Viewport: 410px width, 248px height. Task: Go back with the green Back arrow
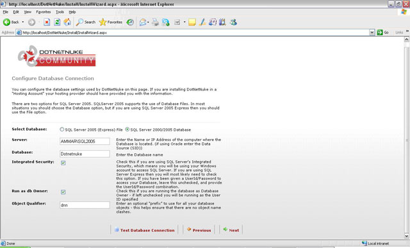[x=11, y=22]
